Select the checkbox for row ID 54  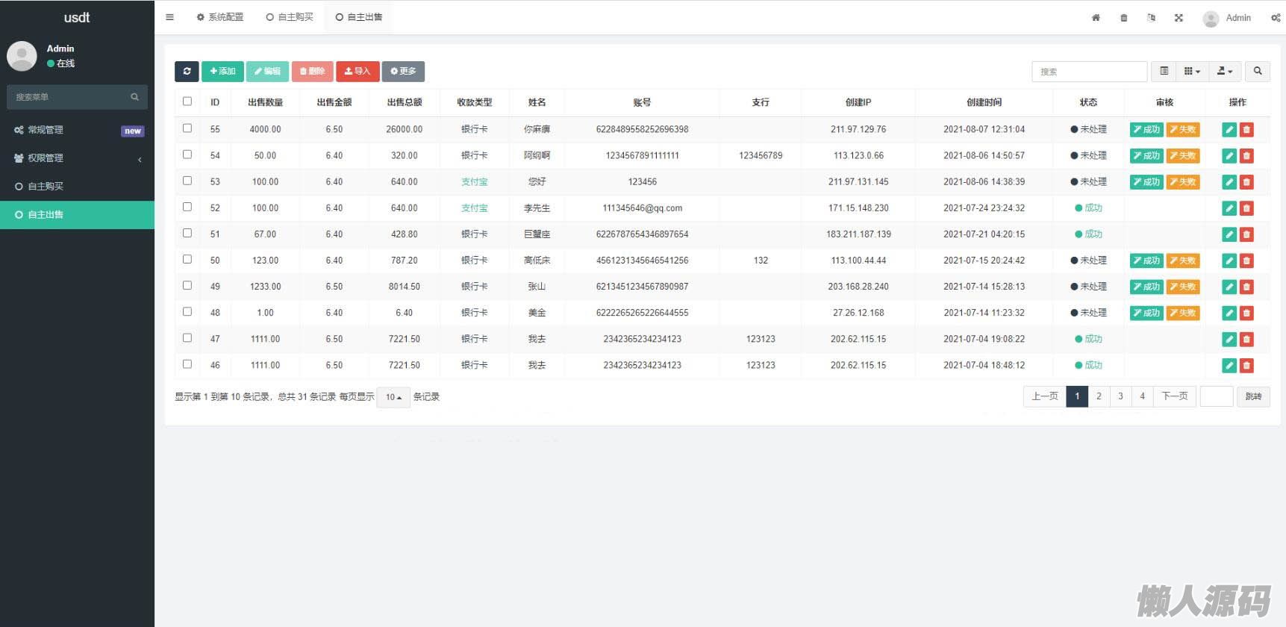click(187, 155)
